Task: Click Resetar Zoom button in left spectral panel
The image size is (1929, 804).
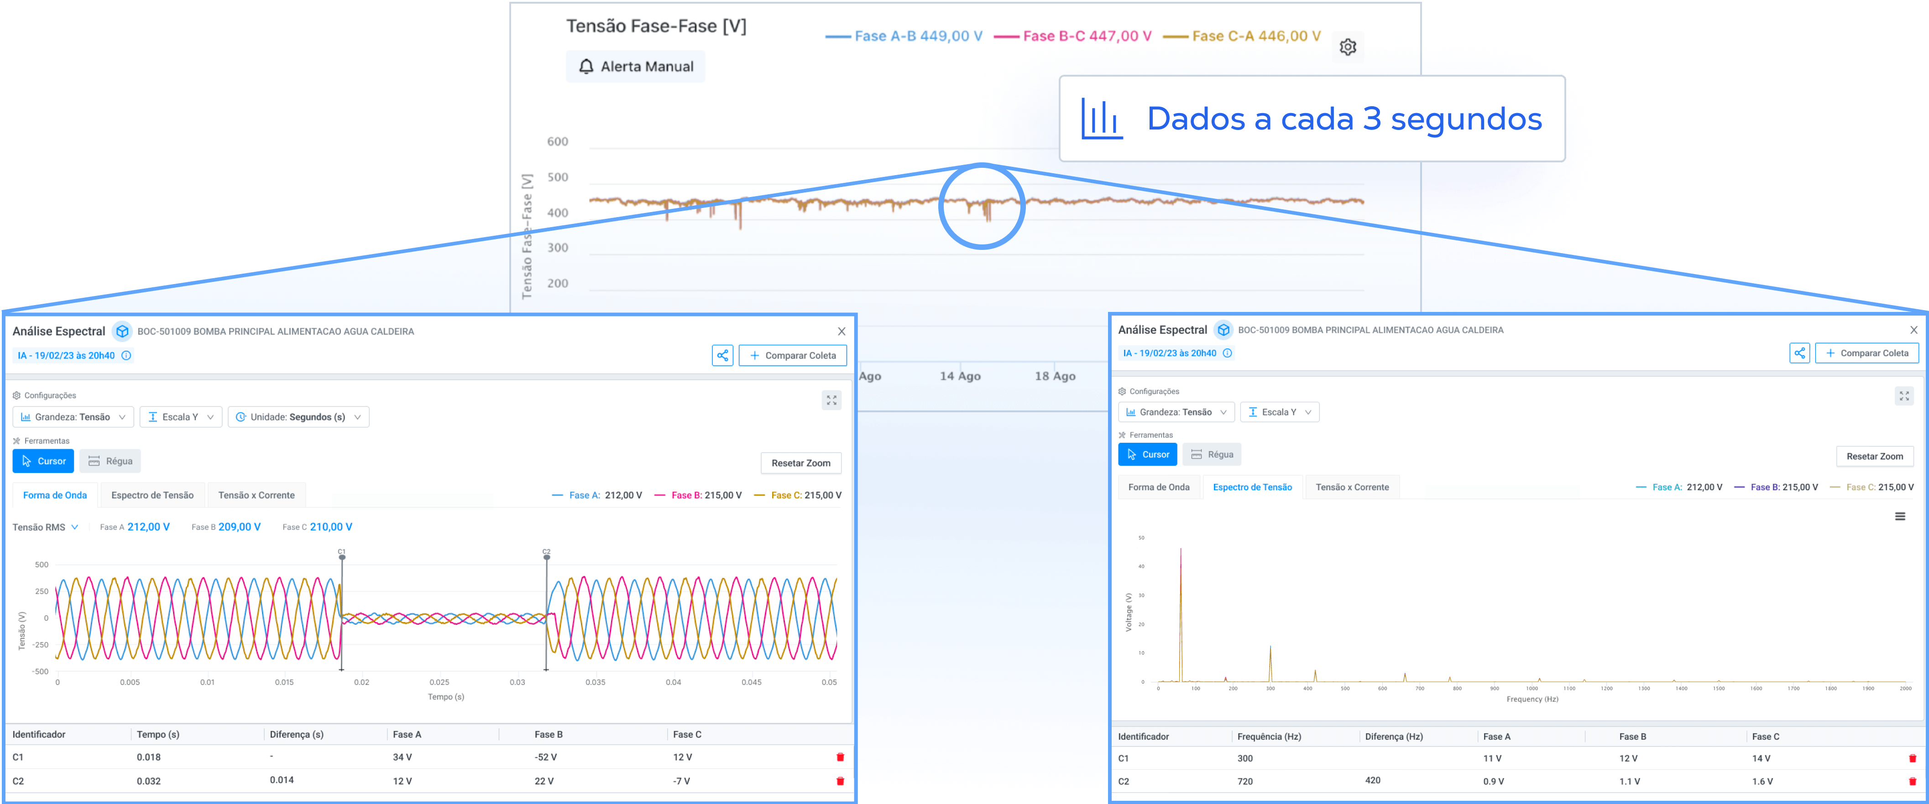Action: click(801, 462)
